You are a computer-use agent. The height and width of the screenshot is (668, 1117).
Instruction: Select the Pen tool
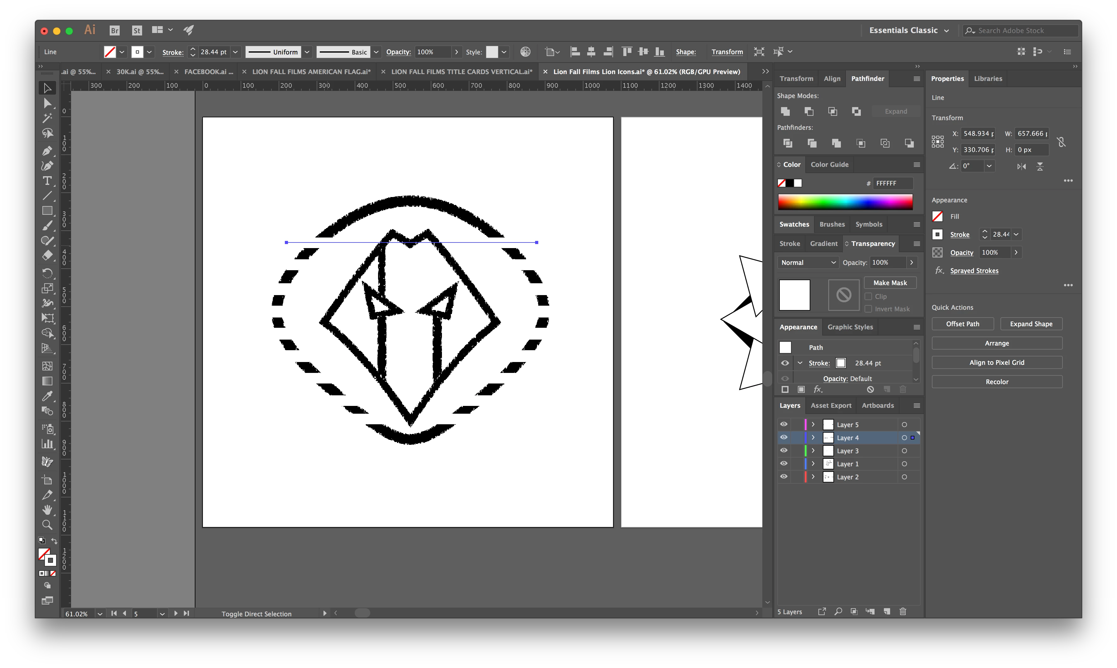click(47, 150)
